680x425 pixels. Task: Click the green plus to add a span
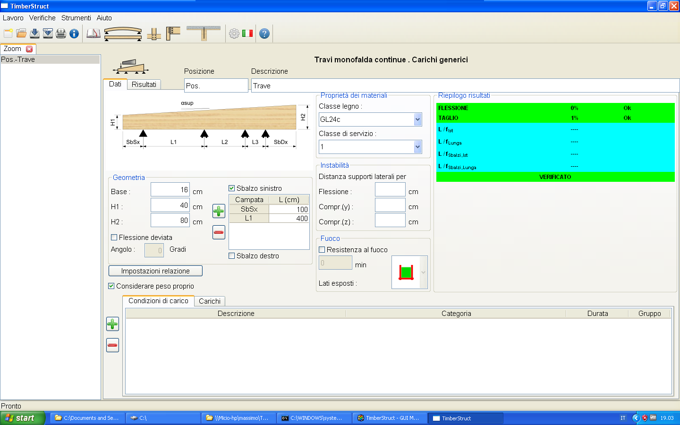pyautogui.click(x=219, y=211)
